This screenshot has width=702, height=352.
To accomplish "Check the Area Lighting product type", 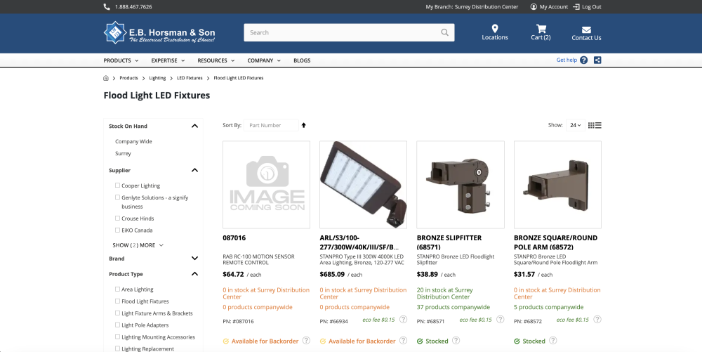I will [117, 289].
